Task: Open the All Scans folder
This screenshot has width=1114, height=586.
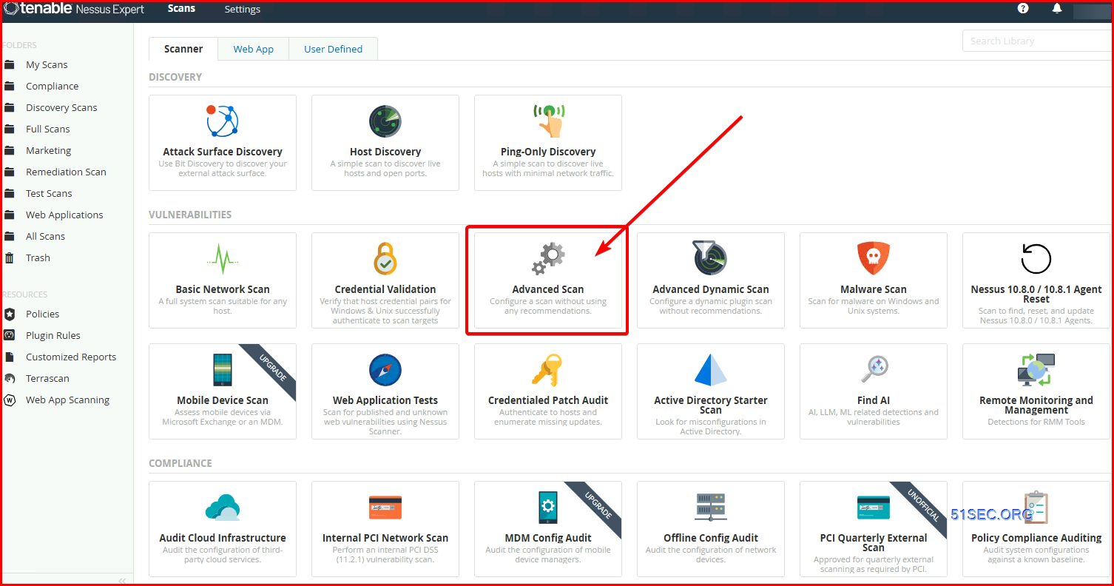Action: coord(45,236)
